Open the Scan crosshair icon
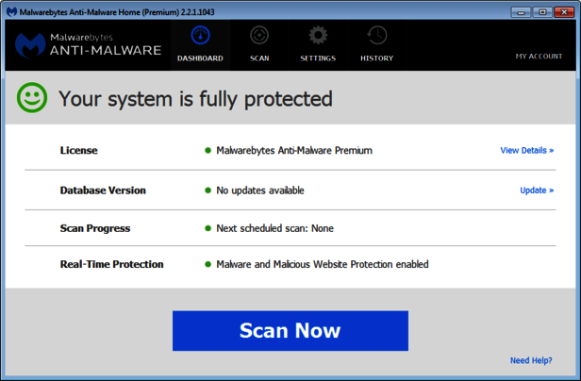 259,36
